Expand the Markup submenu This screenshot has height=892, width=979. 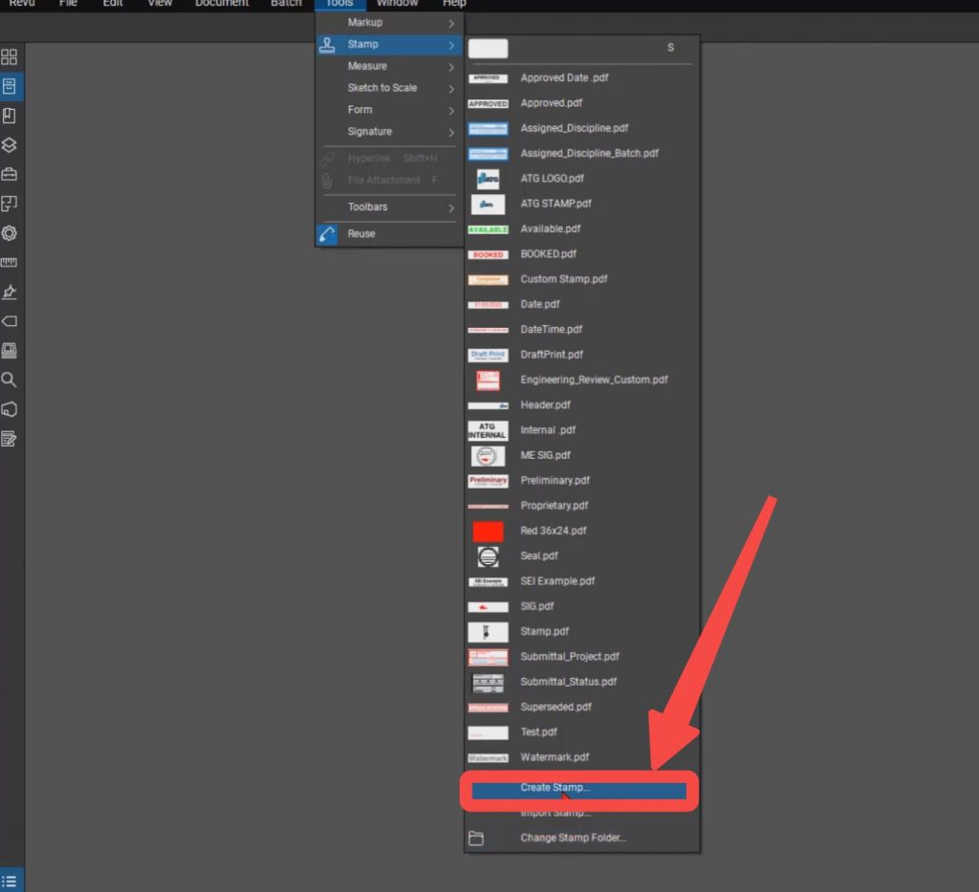[x=365, y=22]
